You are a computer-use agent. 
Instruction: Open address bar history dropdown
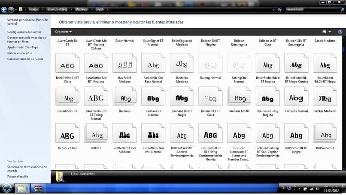coord(274,10)
